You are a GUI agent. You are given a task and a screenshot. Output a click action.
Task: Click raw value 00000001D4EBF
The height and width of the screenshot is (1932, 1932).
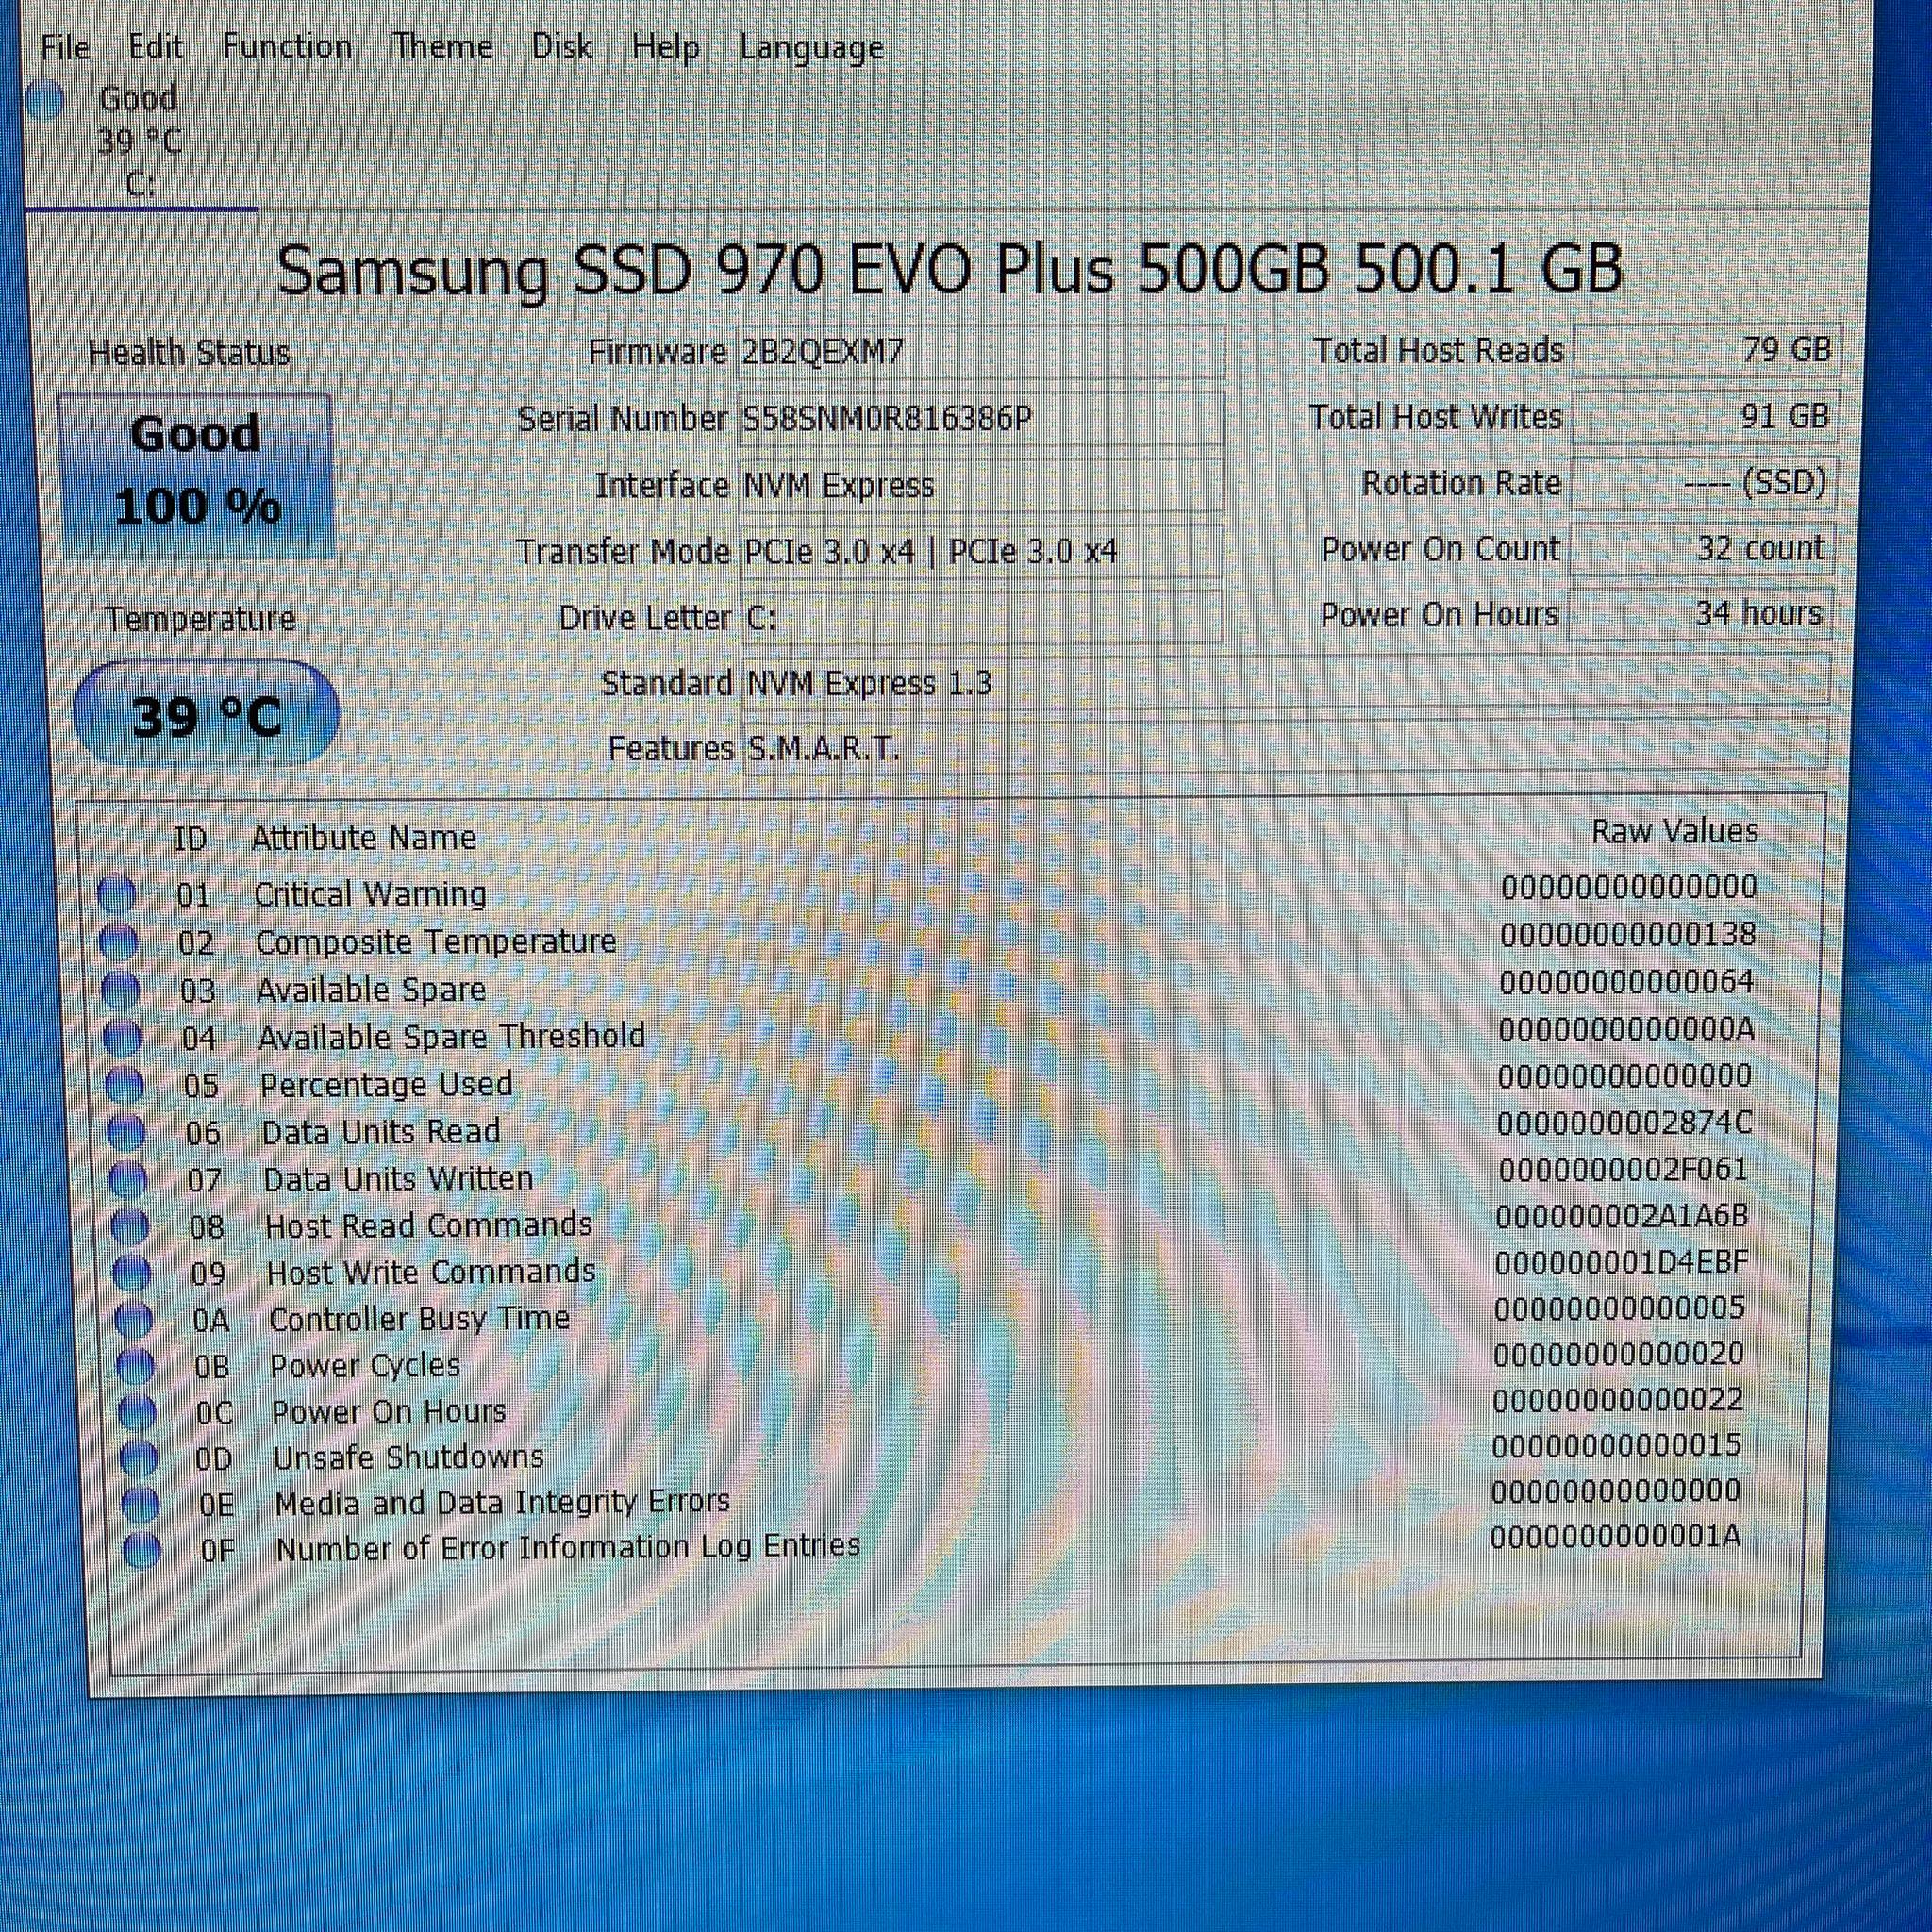point(1622,1262)
